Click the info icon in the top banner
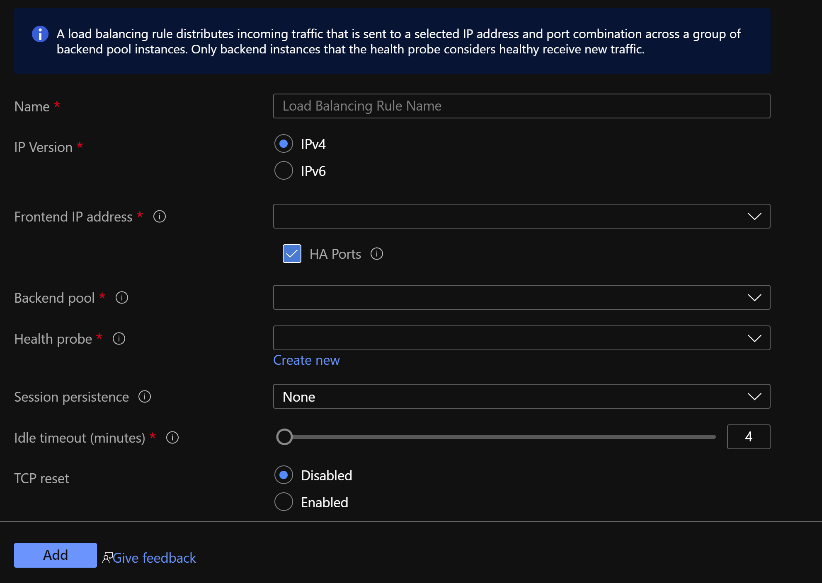822x583 pixels. tap(39, 34)
